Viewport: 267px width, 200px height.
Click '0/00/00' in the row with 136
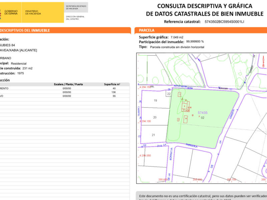click(x=67, y=92)
